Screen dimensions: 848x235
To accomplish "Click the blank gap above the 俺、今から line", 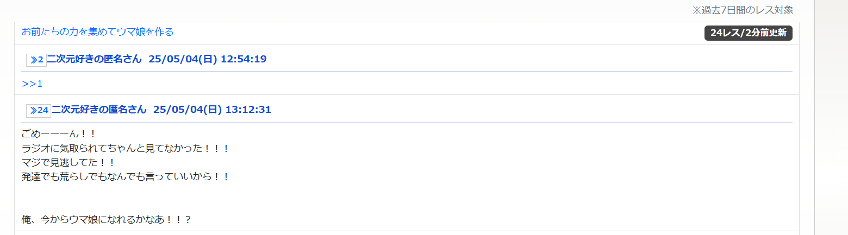I will click(x=217, y=198).
